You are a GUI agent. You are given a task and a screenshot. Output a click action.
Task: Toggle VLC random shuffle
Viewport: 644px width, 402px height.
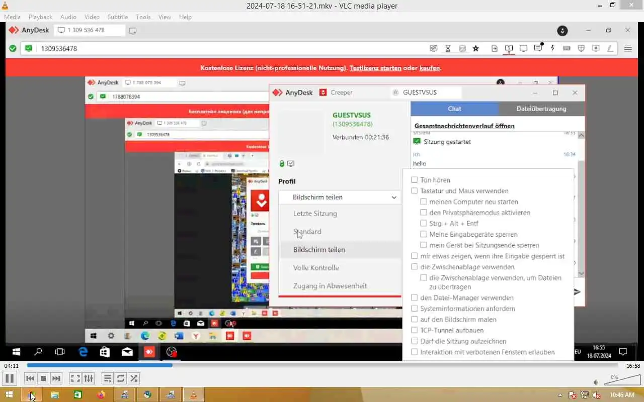point(134,378)
